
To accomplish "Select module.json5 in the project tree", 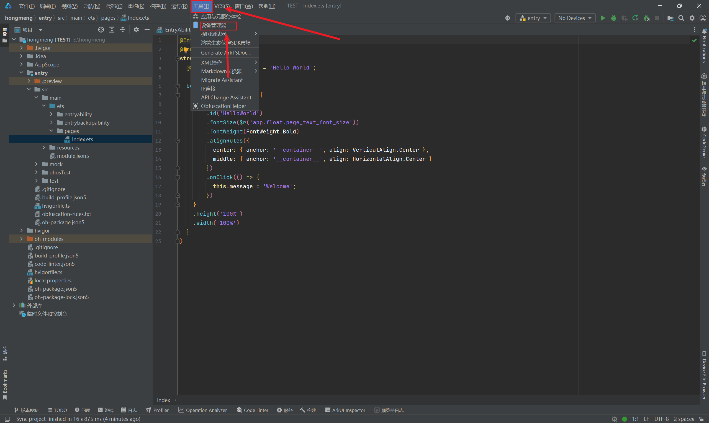I will [x=73, y=156].
